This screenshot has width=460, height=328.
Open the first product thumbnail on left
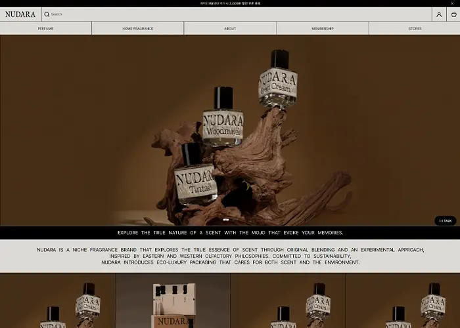(57, 302)
